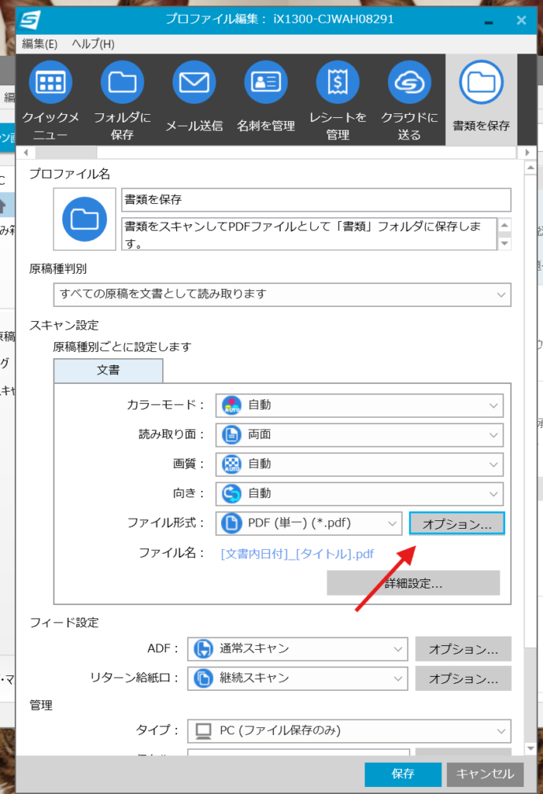The image size is (543, 794).
Task: Select the 名刺を管理 business card icon
Action: [x=266, y=83]
